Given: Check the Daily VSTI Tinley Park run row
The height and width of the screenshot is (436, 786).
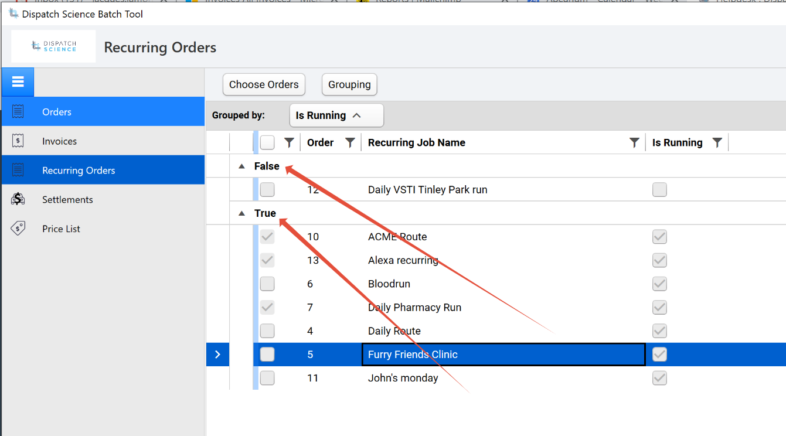Looking at the screenshot, I should tap(267, 189).
